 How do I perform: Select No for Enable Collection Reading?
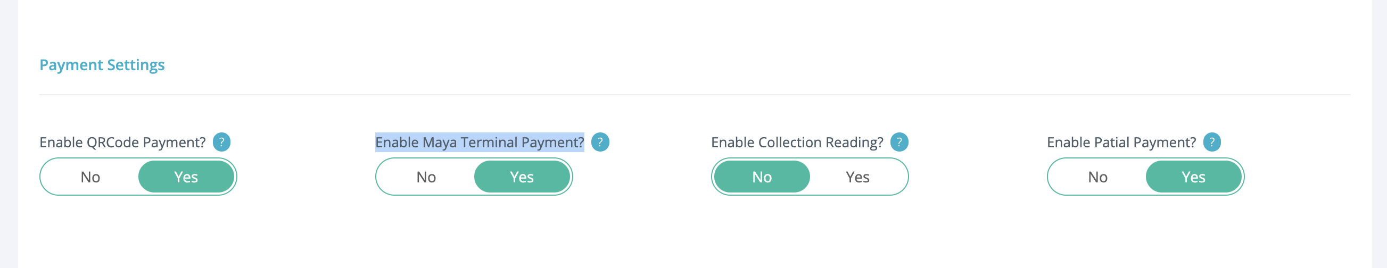[x=761, y=177]
